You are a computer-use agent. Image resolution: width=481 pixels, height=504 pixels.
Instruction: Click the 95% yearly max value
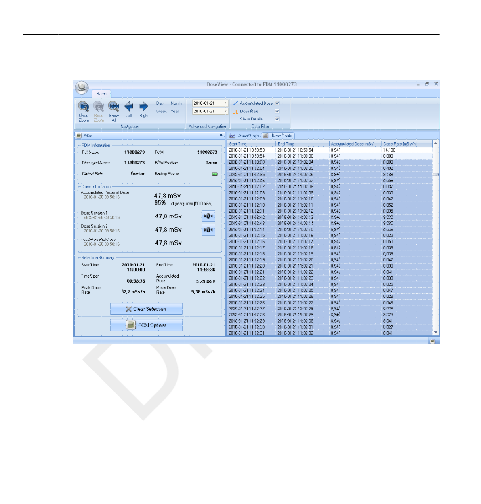point(160,203)
